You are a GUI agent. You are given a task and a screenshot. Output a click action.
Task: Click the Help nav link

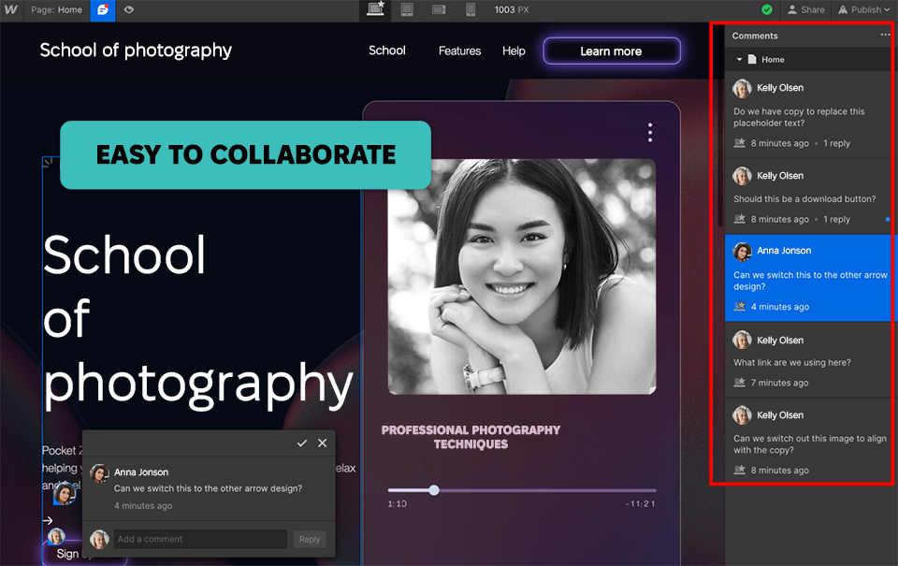click(514, 51)
